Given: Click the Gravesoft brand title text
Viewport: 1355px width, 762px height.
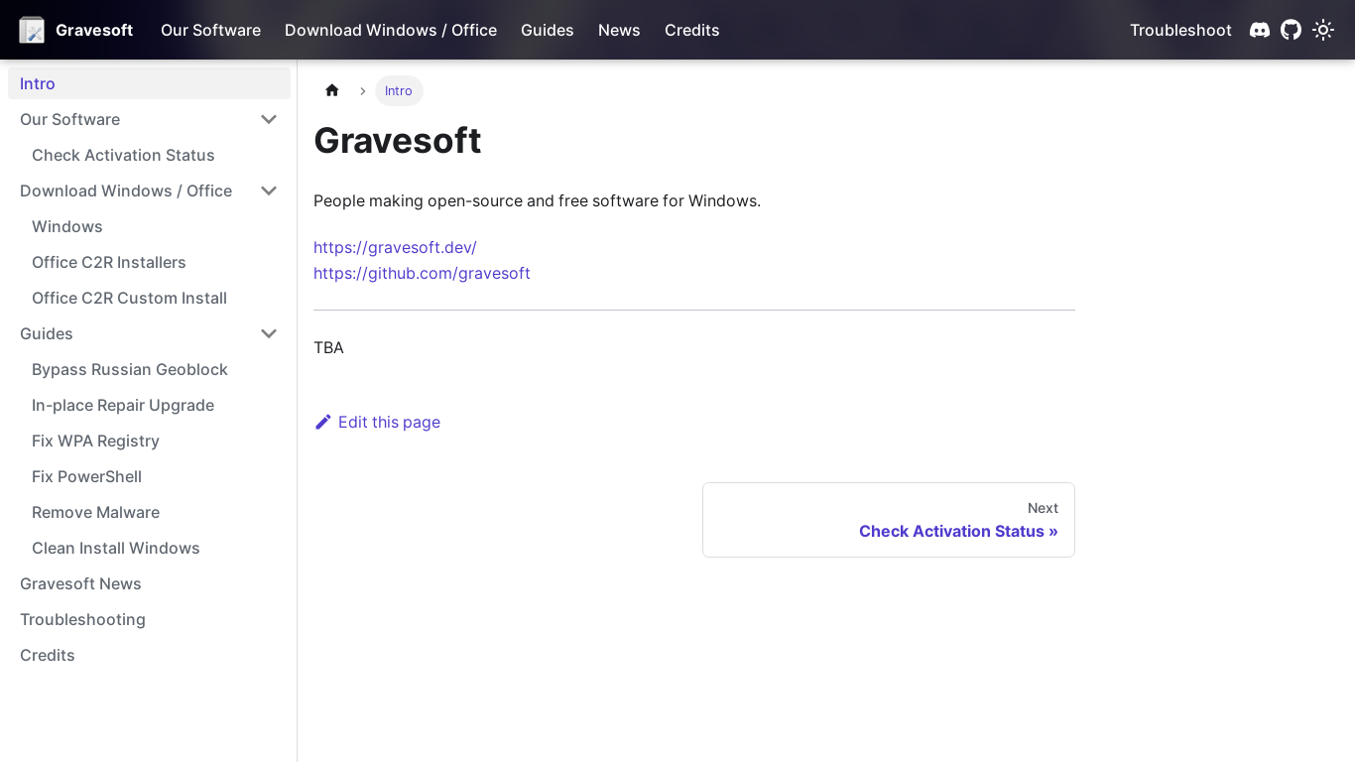Looking at the screenshot, I should [x=94, y=30].
